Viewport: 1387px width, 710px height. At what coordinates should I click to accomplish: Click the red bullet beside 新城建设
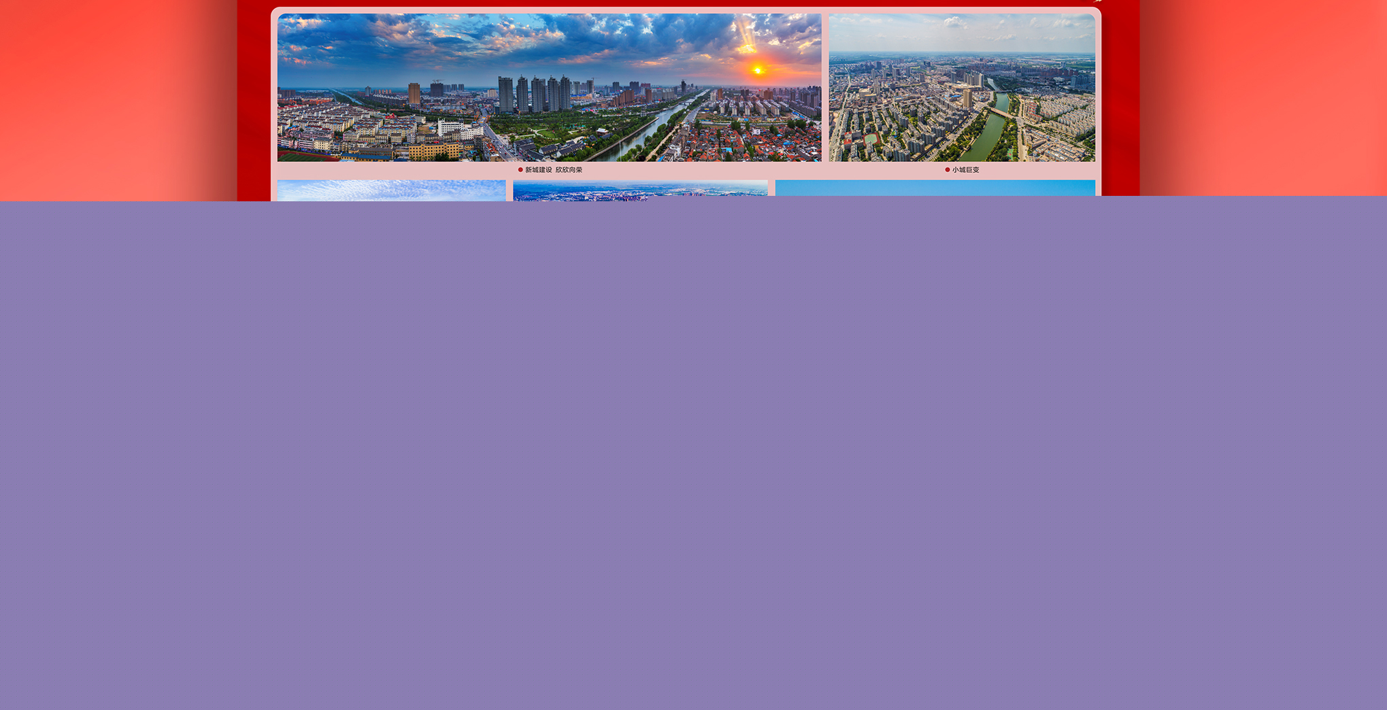click(x=520, y=170)
